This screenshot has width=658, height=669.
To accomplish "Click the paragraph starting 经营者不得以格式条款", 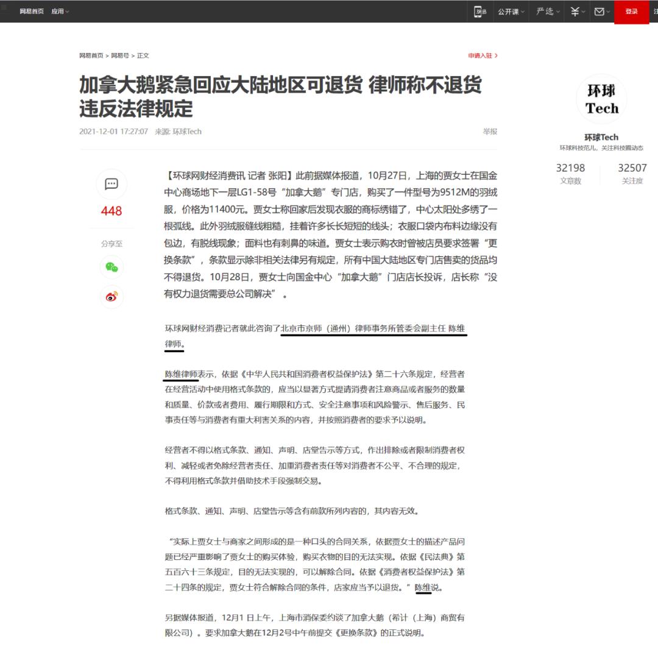I will click(x=315, y=465).
